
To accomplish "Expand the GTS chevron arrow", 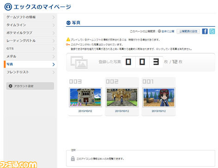I will click(54, 48).
